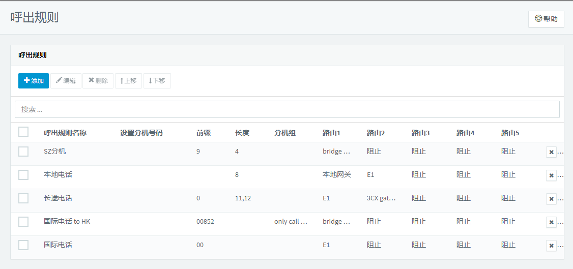
Task: Select prefix 00852 cell
Action: [205, 222]
